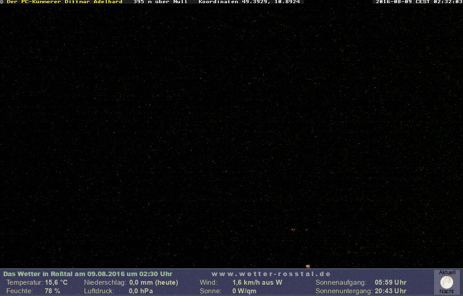Click the sunset time '20:43 Uhr'
Image resolution: width=463 pixels, height=296 pixels.
click(x=390, y=291)
